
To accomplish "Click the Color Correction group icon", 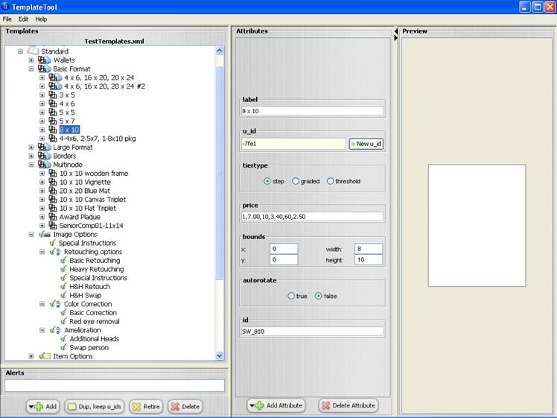I will click(x=55, y=304).
